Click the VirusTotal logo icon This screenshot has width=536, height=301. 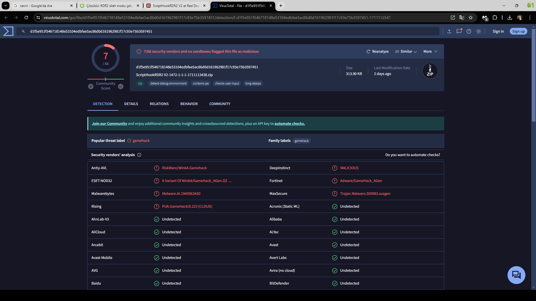pyautogui.click(x=8, y=31)
